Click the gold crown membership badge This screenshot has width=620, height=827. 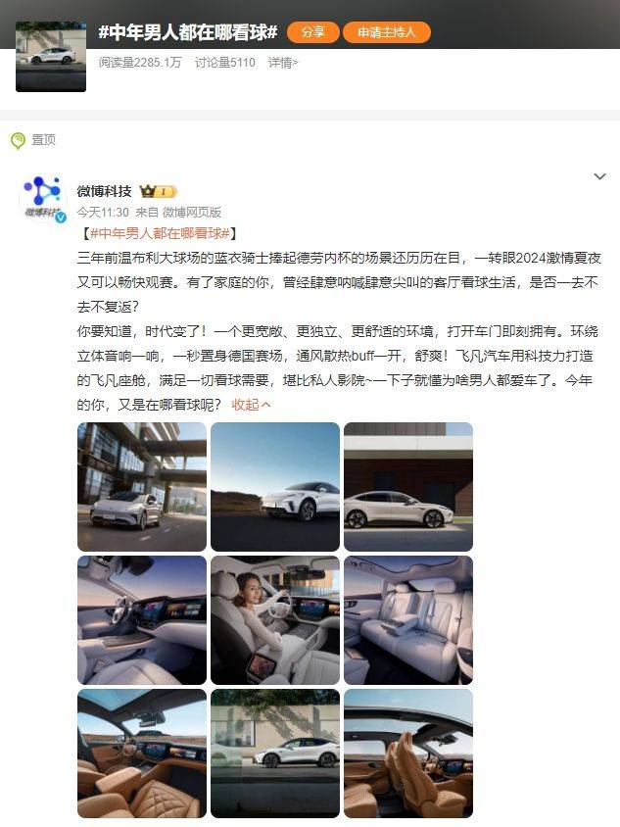[158, 191]
